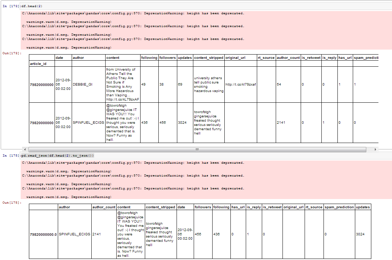Click the DEBBIE_GI author cell
This screenshot has height=260, width=392.
88,85
